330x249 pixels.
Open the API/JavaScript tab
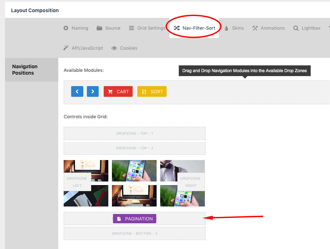click(83, 48)
